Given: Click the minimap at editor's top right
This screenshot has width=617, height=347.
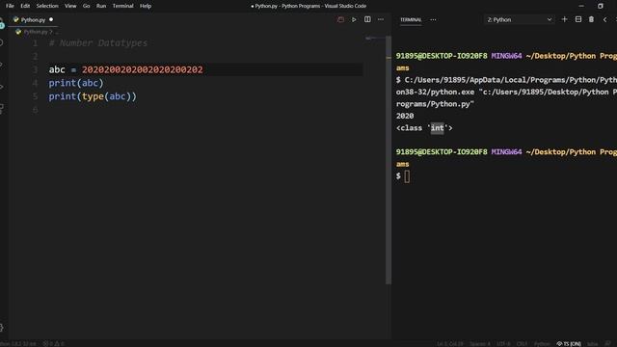Looking at the screenshot, I should tap(374, 39).
